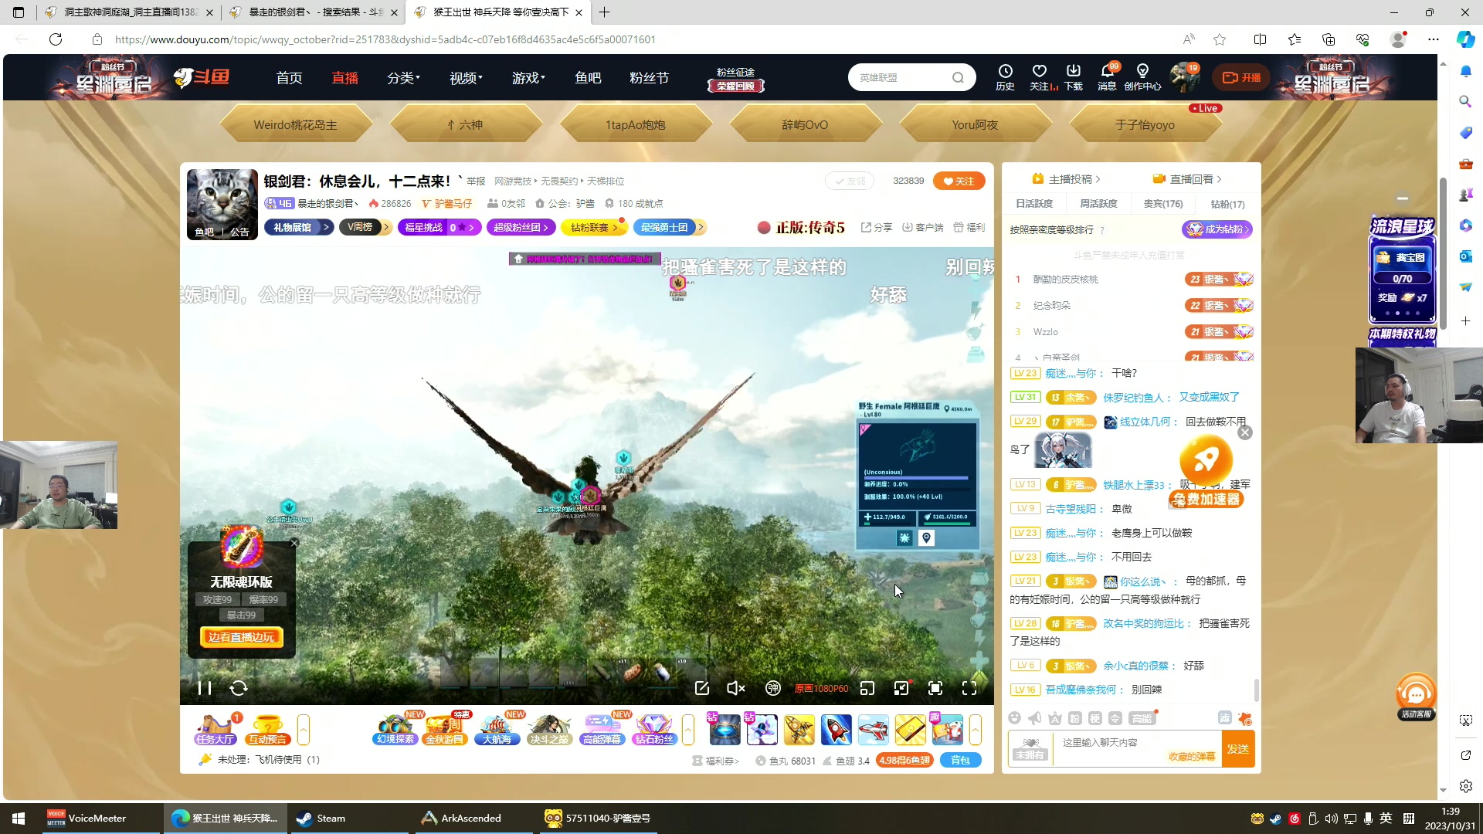The height and width of the screenshot is (834, 1483).
Task: Click search magnifier in Douyu search box
Action: click(x=958, y=77)
